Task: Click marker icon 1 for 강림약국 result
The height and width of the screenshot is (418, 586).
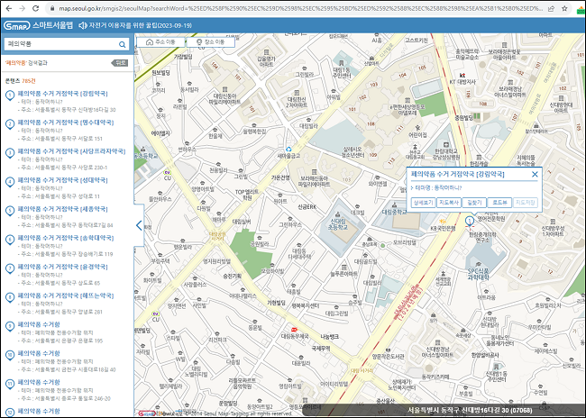Action: tap(10, 95)
